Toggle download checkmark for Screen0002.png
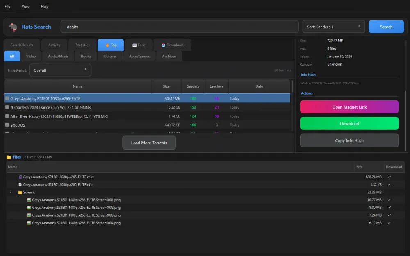This screenshot has width=410, height=256. (389, 208)
